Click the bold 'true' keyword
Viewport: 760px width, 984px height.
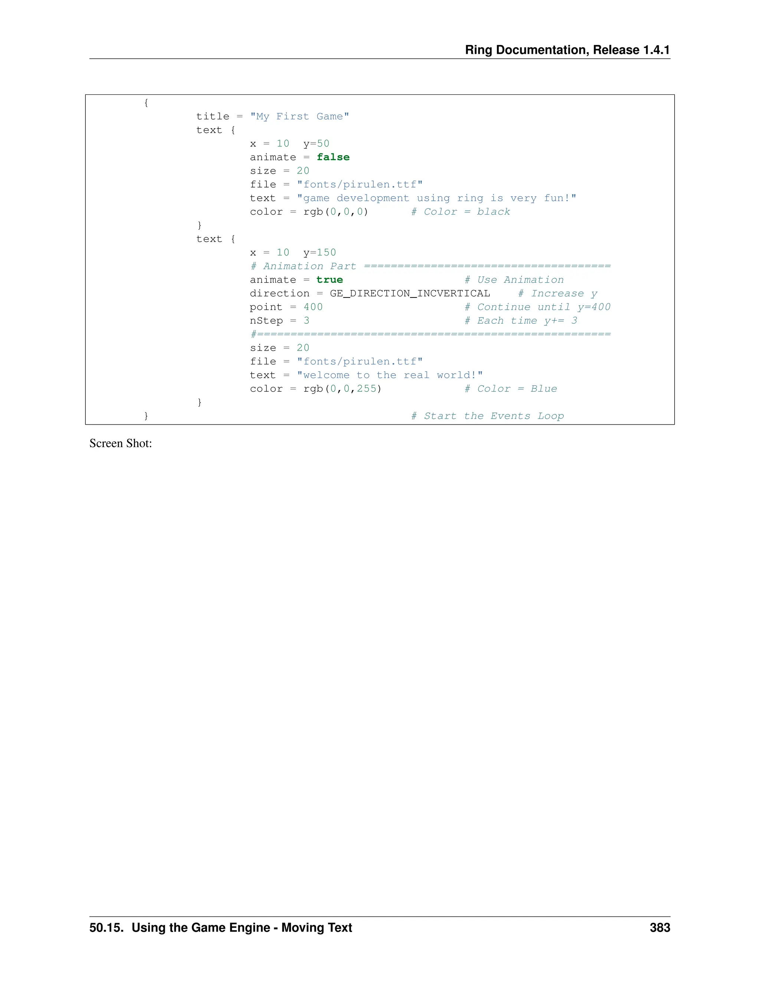click(x=329, y=280)
